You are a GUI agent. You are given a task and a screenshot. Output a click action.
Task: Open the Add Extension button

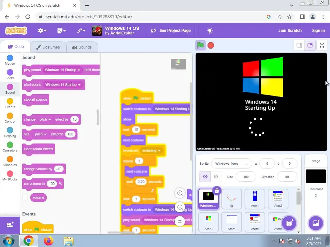coord(10,225)
